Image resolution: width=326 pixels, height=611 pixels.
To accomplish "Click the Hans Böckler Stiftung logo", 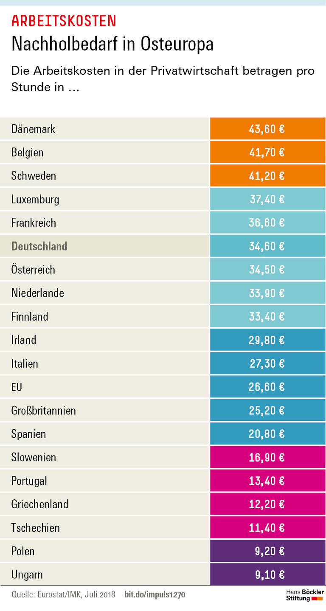I will click(304, 595).
